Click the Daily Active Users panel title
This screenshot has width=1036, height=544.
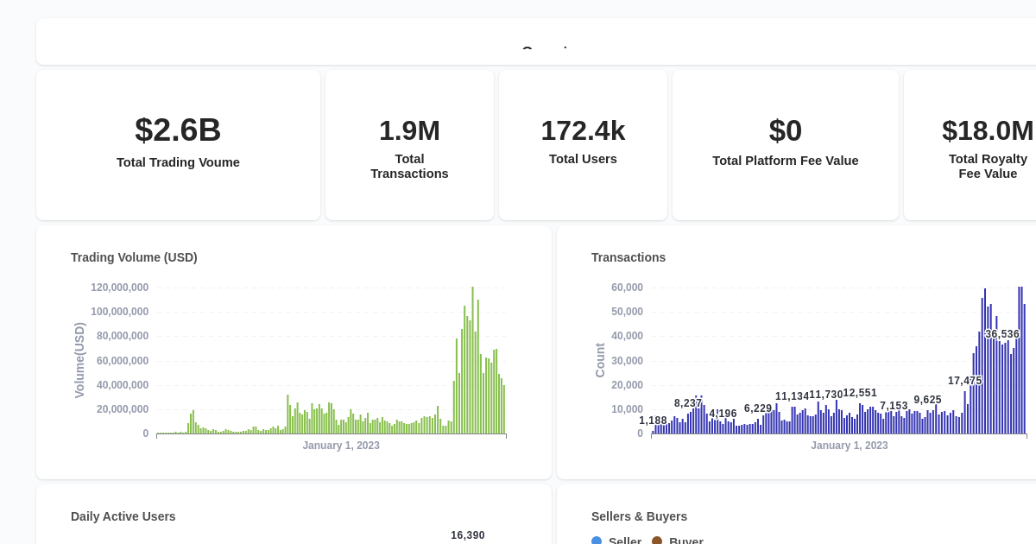pyautogui.click(x=123, y=516)
